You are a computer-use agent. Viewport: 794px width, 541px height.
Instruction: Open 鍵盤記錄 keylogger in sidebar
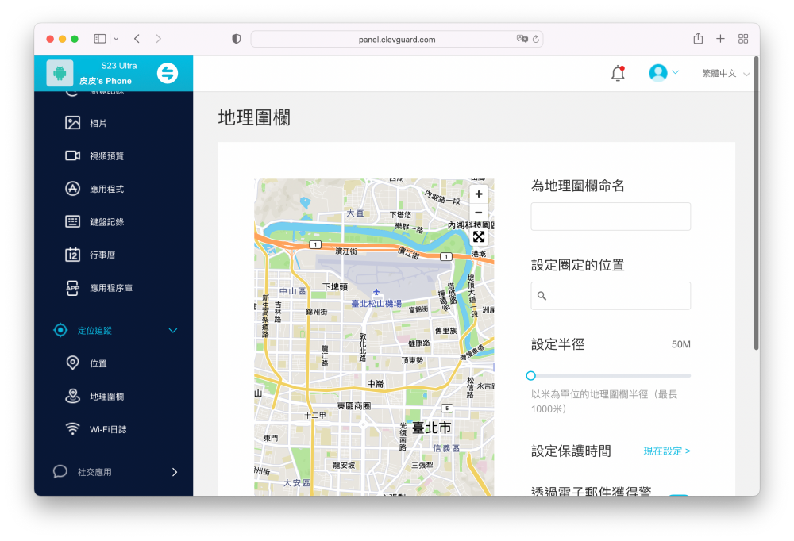[106, 222]
